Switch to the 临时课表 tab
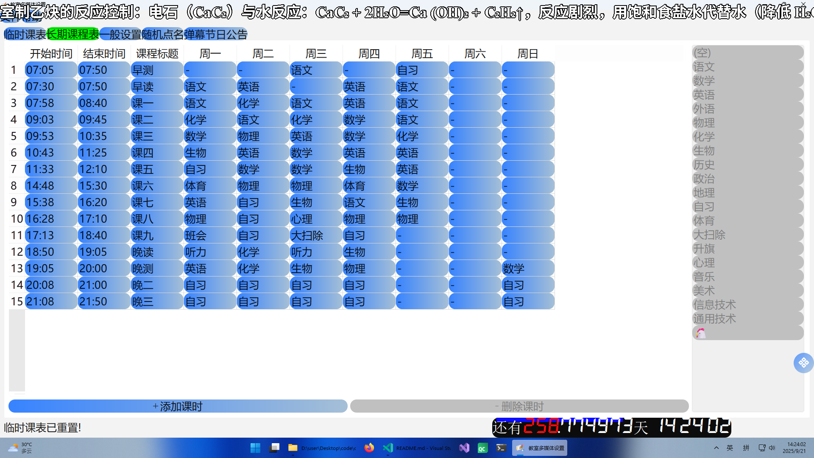Image resolution: width=814 pixels, height=458 pixels. coord(25,34)
